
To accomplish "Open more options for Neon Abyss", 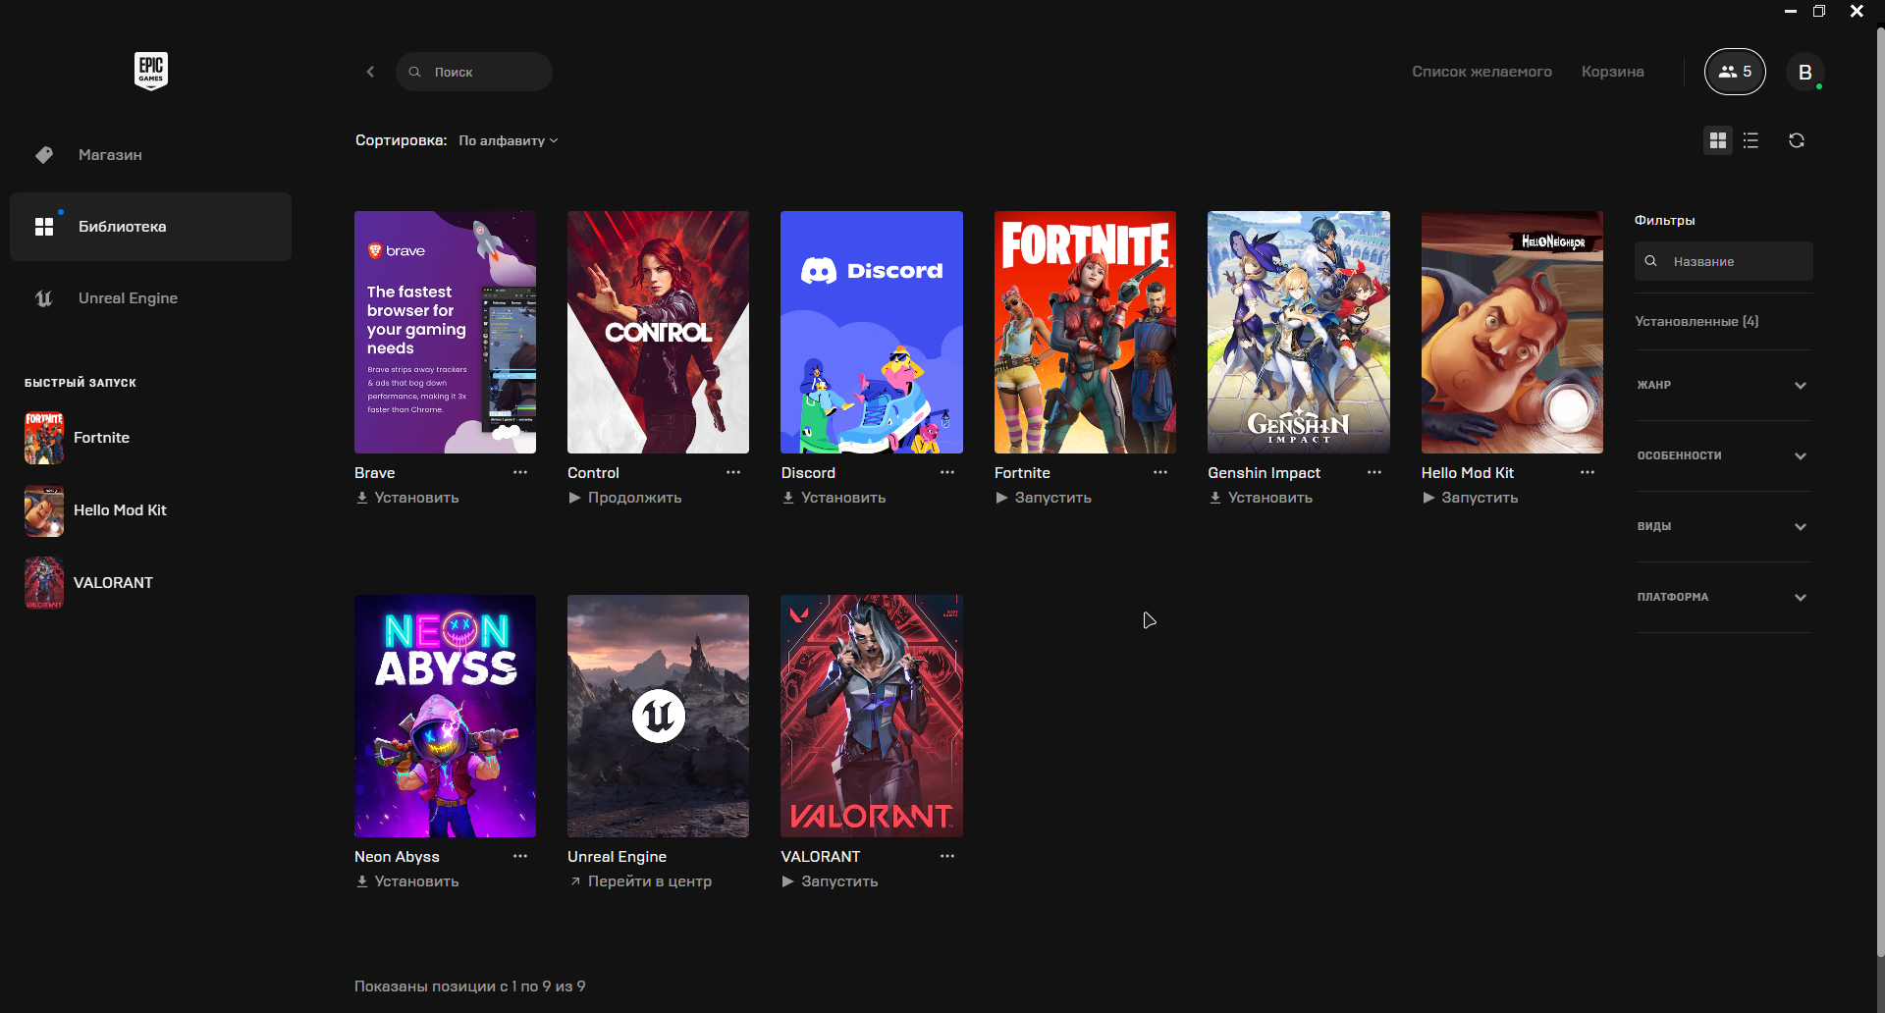I will [x=520, y=856].
